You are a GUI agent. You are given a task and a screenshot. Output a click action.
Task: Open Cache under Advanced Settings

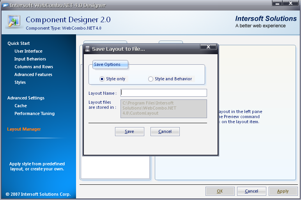(x=21, y=106)
